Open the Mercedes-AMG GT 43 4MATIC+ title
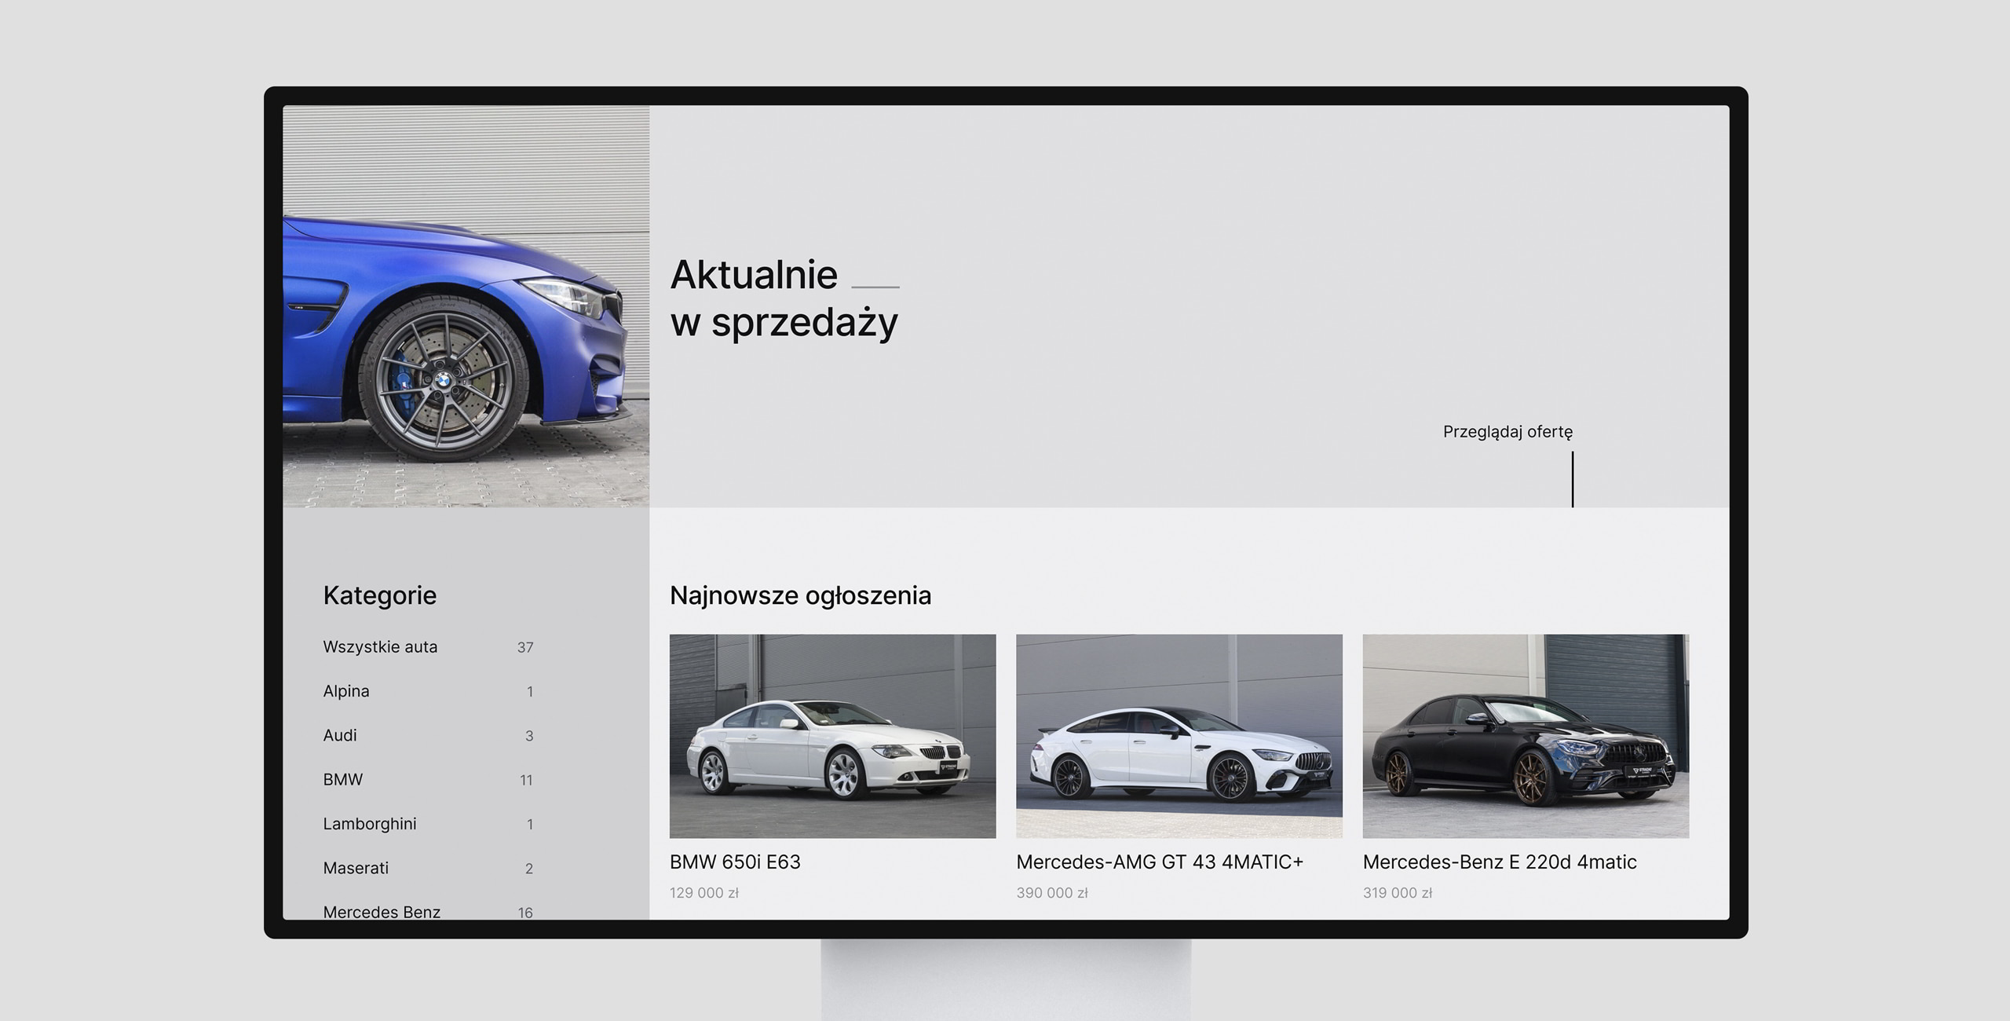 (1159, 862)
